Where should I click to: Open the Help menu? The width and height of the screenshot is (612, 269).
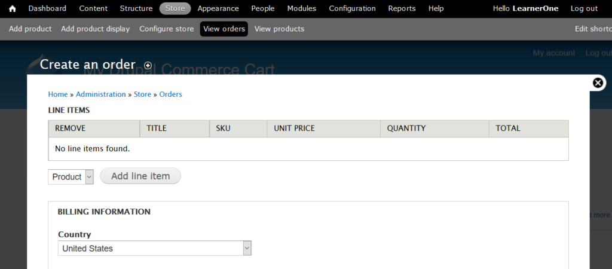(436, 8)
